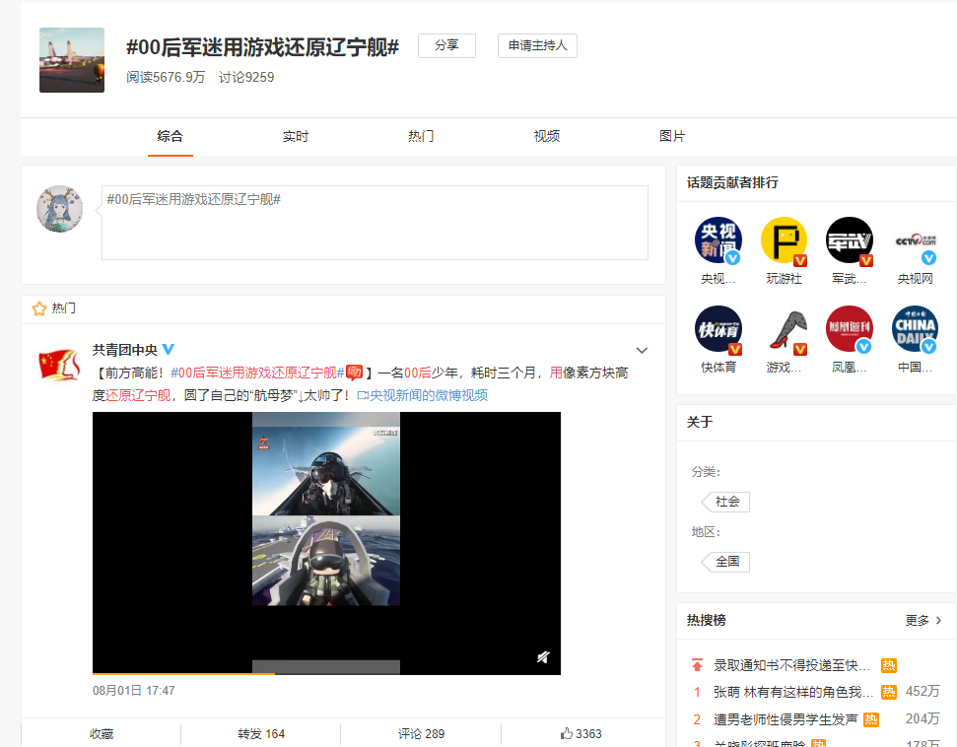Play the embedded fighter jet video

pyautogui.click(x=326, y=543)
